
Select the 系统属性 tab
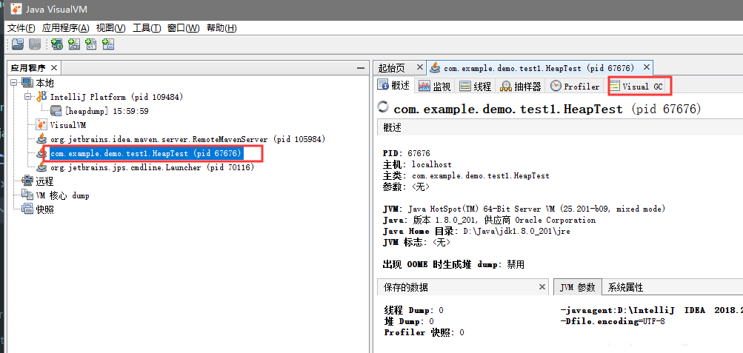coord(625,287)
